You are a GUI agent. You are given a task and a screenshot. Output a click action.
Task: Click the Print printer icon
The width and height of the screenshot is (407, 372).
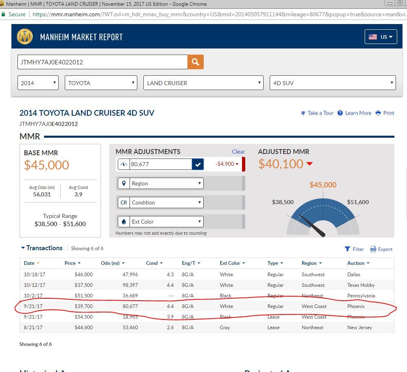click(378, 113)
